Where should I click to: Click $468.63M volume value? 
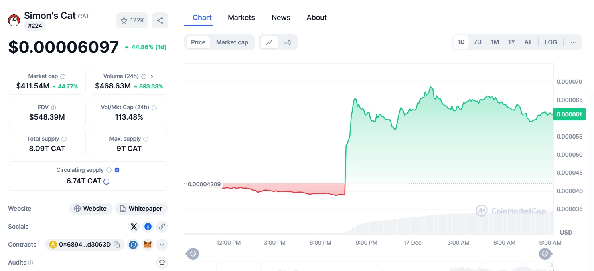113,86
